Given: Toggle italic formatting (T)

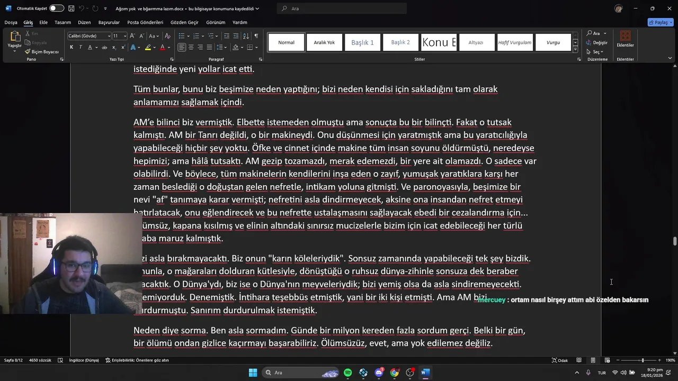Looking at the screenshot, I should point(81,48).
